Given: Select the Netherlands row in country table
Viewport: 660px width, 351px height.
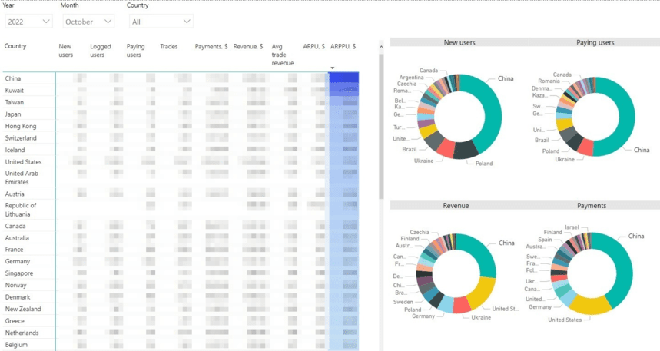Looking at the screenshot, I should point(22,333).
